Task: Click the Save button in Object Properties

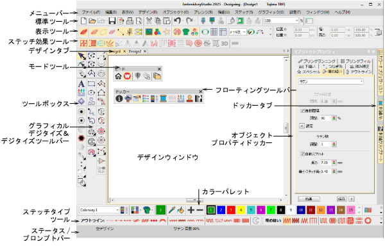Action: pyautogui.click(x=342, y=199)
